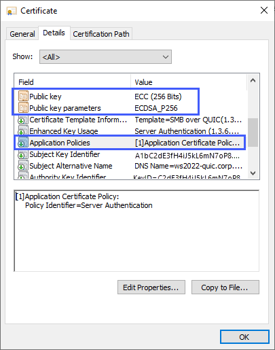This screenshot has width=275, height=350.
Task: Click the Subject Alternative Name extension icon
Action: pyautogui.click(x=23, y=166)
